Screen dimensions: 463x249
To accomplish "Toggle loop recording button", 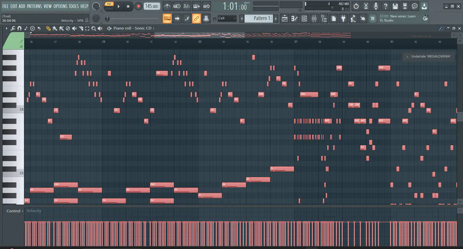I will click(x=206, y=6).
